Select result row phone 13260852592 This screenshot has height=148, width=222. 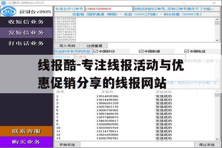pos(107,124)
